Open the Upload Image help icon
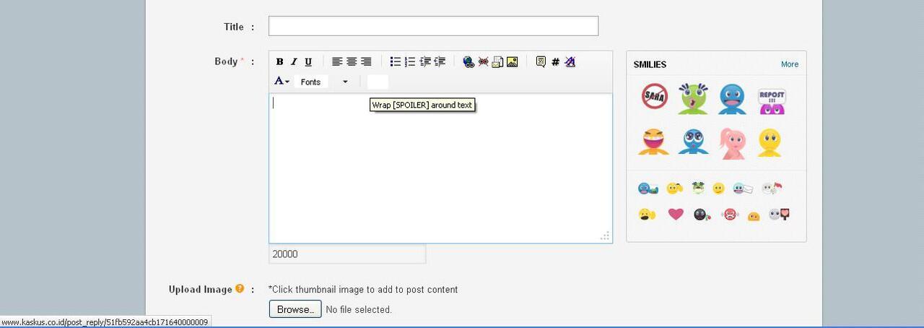Viewport: 924px width, 328px height. click(240, 289)
